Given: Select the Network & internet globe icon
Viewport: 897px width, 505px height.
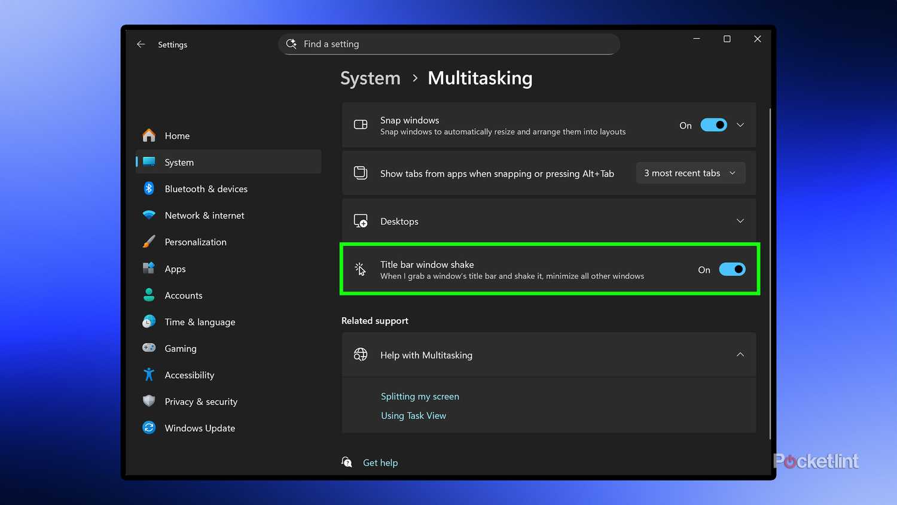Looking at the screenshot, I should click(x=148, y=215).
